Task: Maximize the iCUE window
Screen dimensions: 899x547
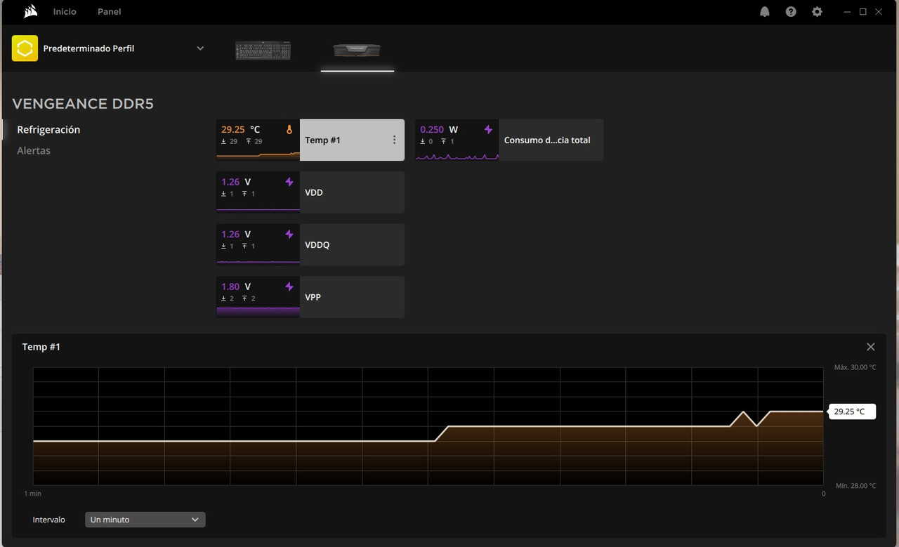Action: [863, 12]
